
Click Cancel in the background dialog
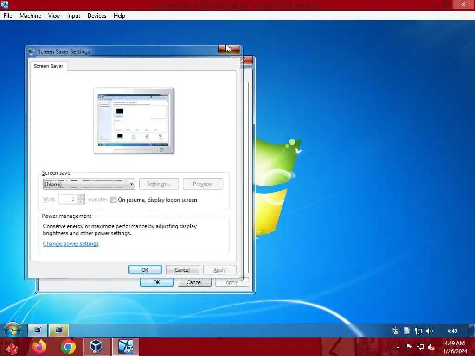194,282
